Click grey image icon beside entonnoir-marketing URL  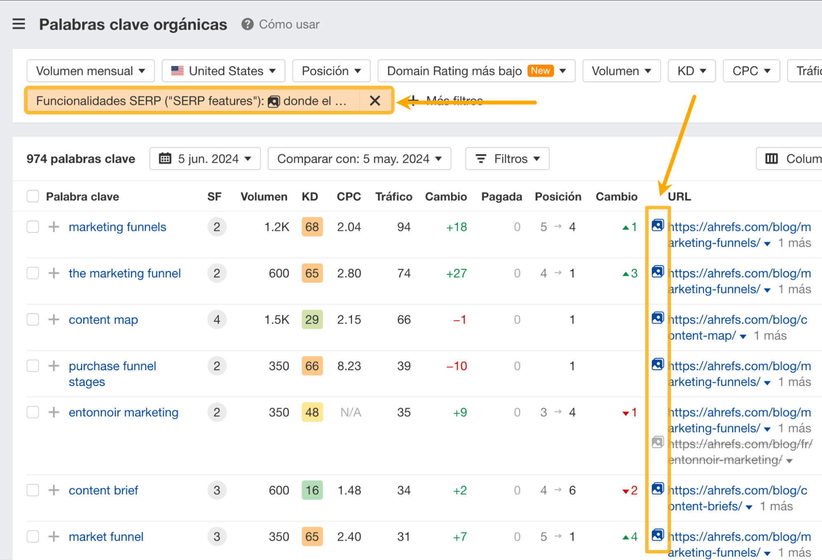coord(658,443)
